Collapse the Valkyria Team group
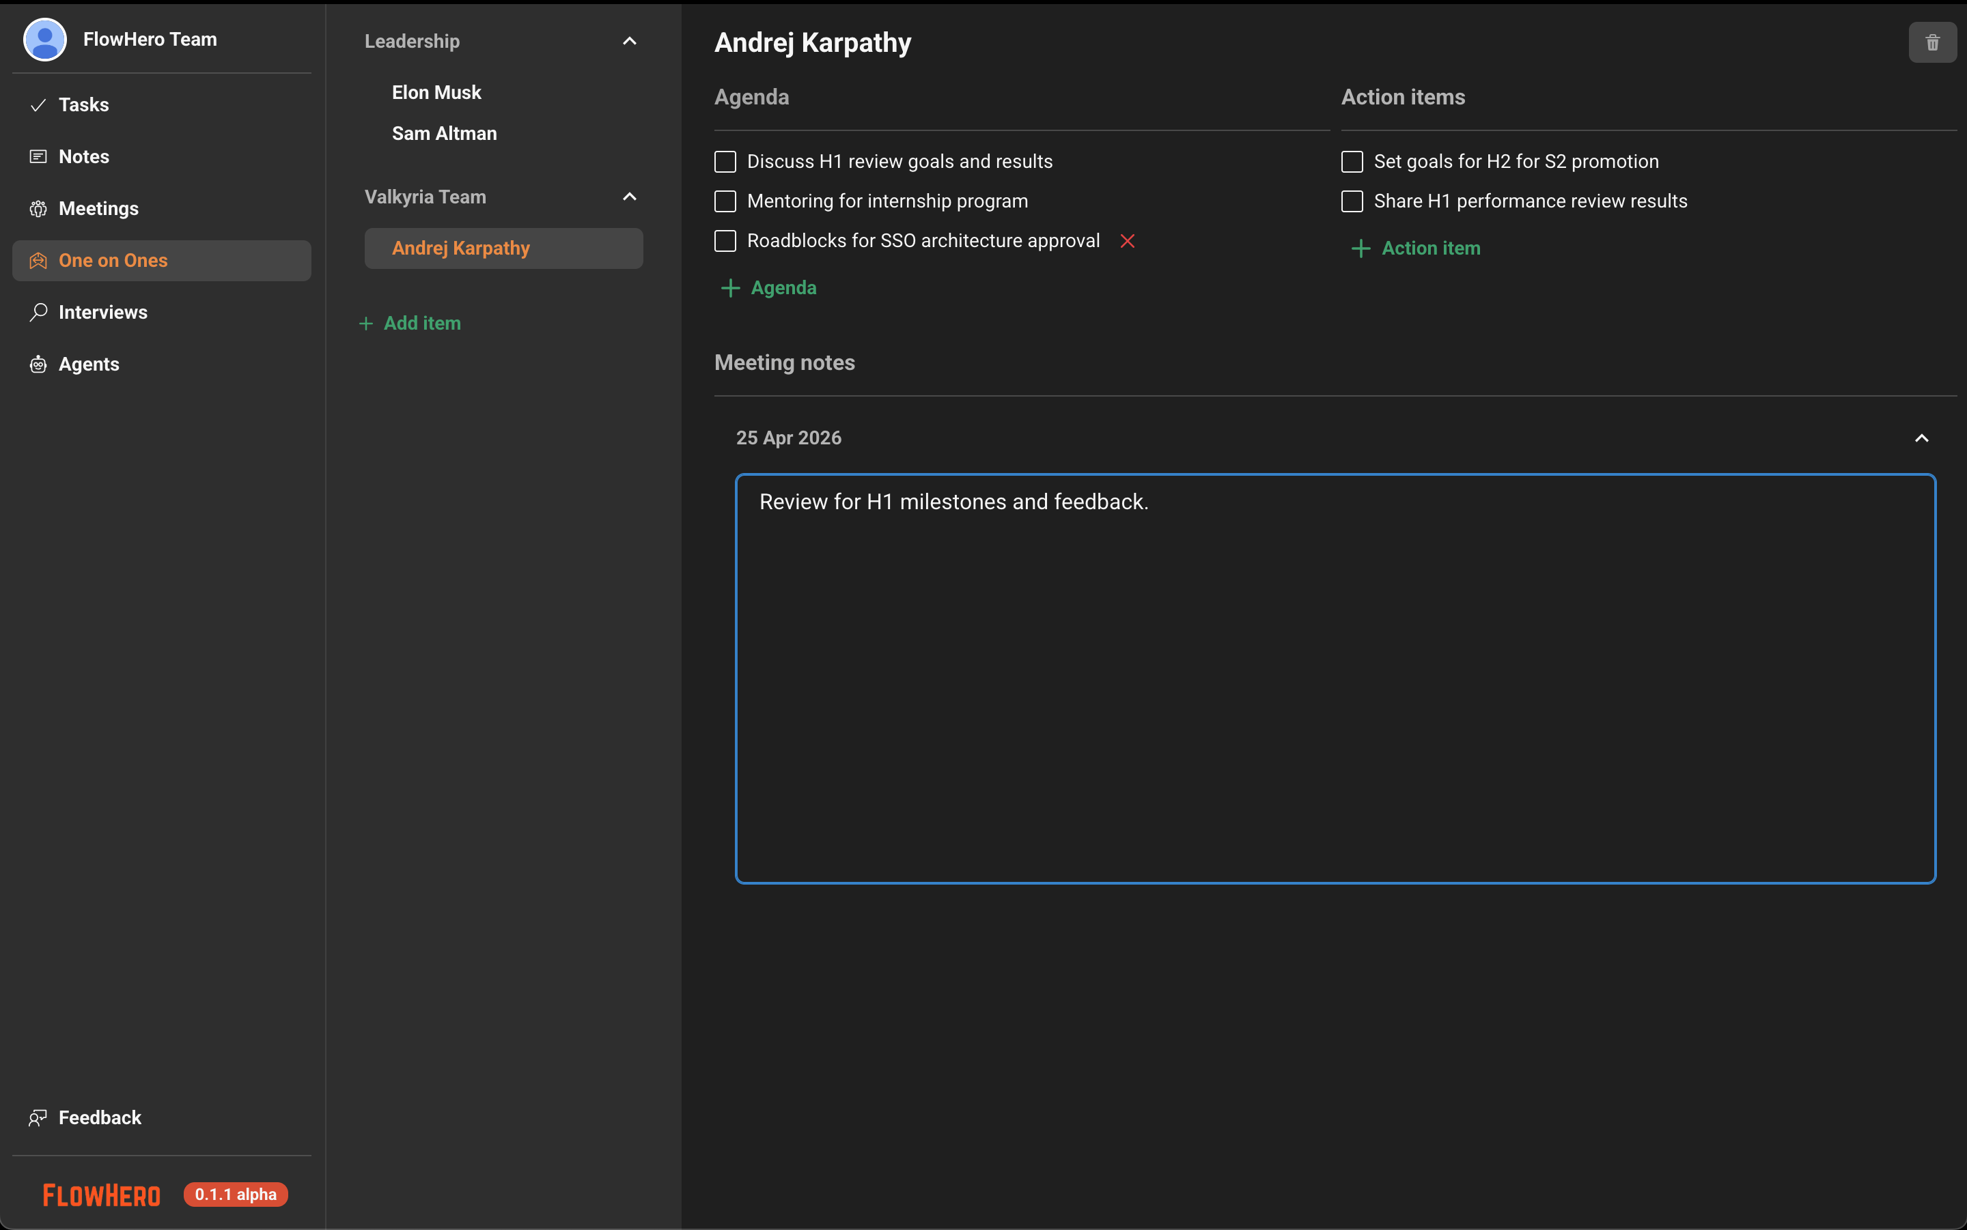The width and height of the screenshot is (1967, 1230). pyautogui.click(x=629, y=197)
